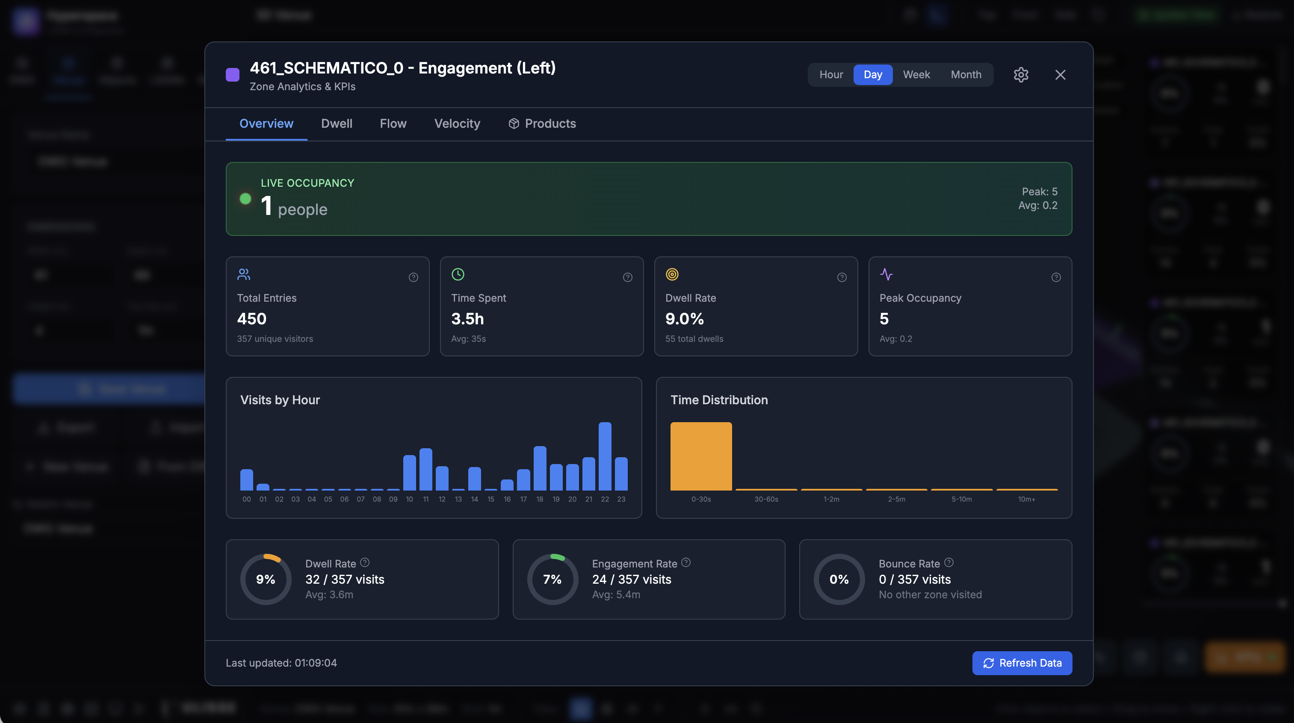
Task: Click the Refresh Data button
Action: coord(1022,663)
